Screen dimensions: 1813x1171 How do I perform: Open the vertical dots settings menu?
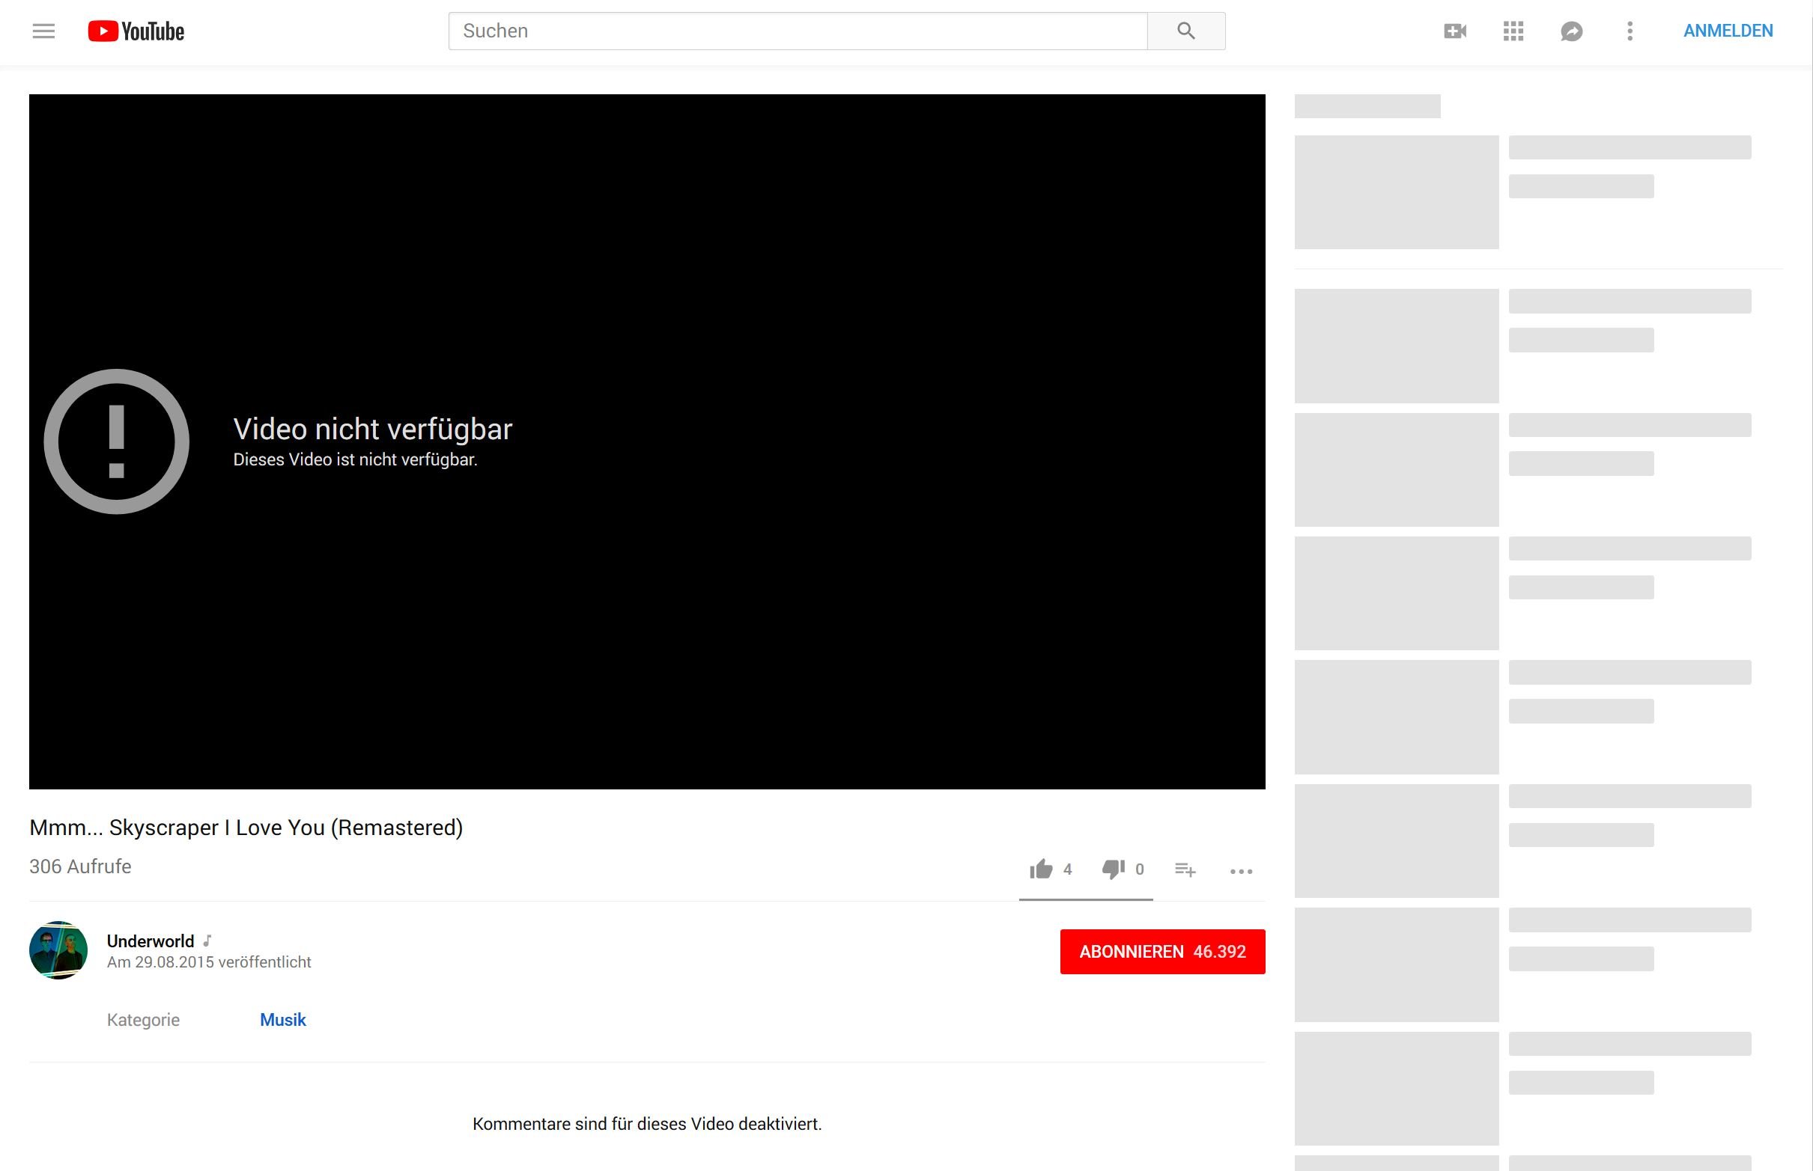pos(1629,31)
